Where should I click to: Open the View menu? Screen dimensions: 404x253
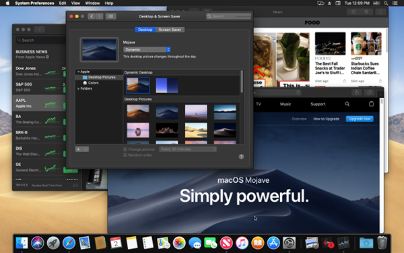tap(75, 3)
